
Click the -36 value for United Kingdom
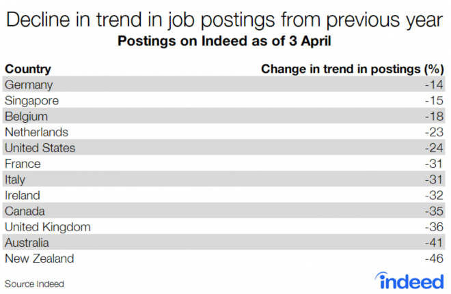tap(435, 226)
